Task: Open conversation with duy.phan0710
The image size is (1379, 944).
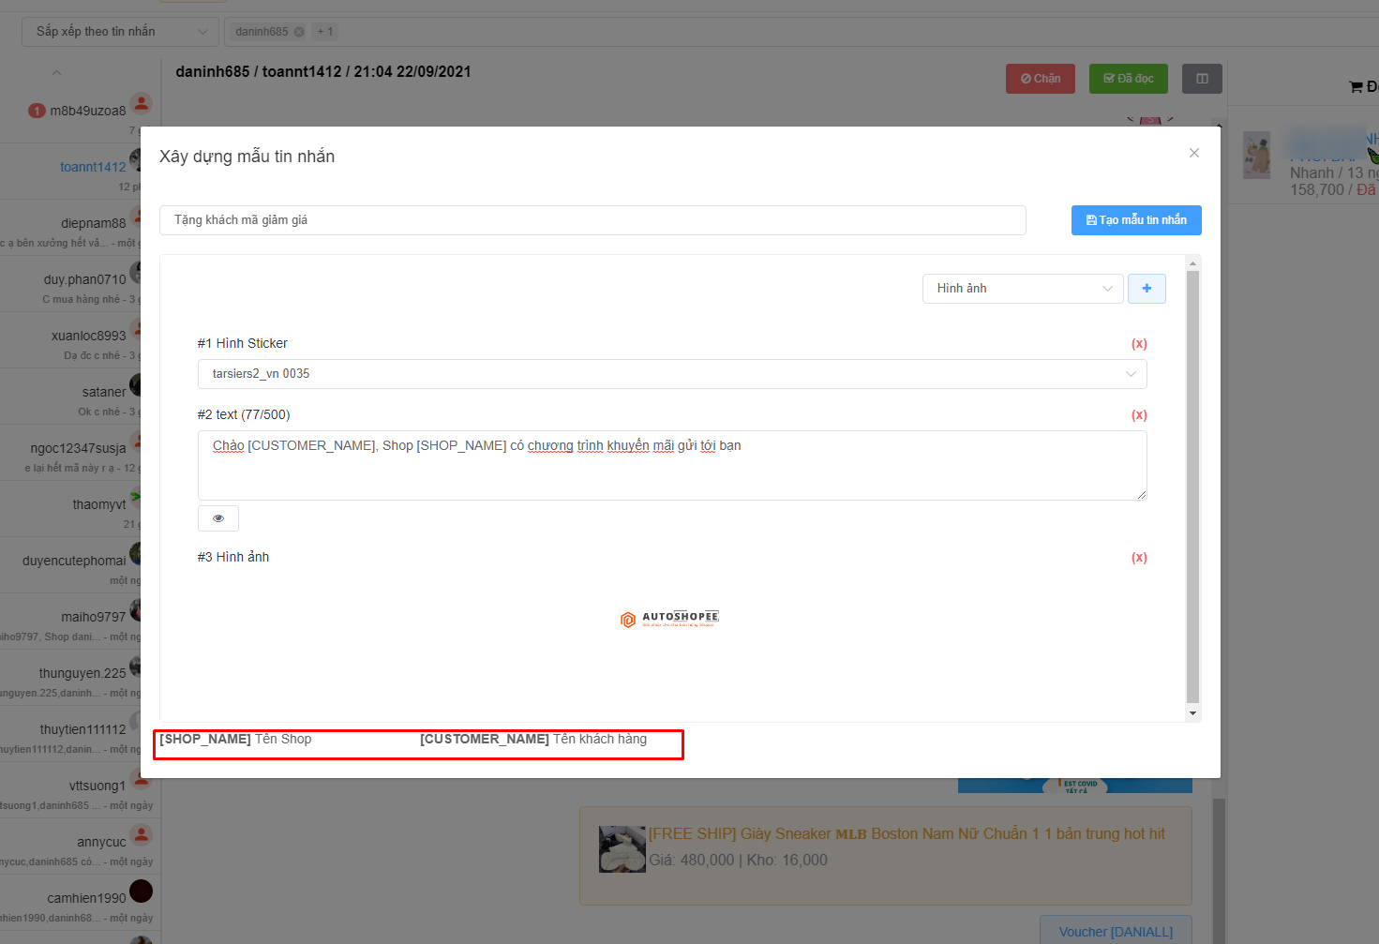Action: (x=81, y=284)
